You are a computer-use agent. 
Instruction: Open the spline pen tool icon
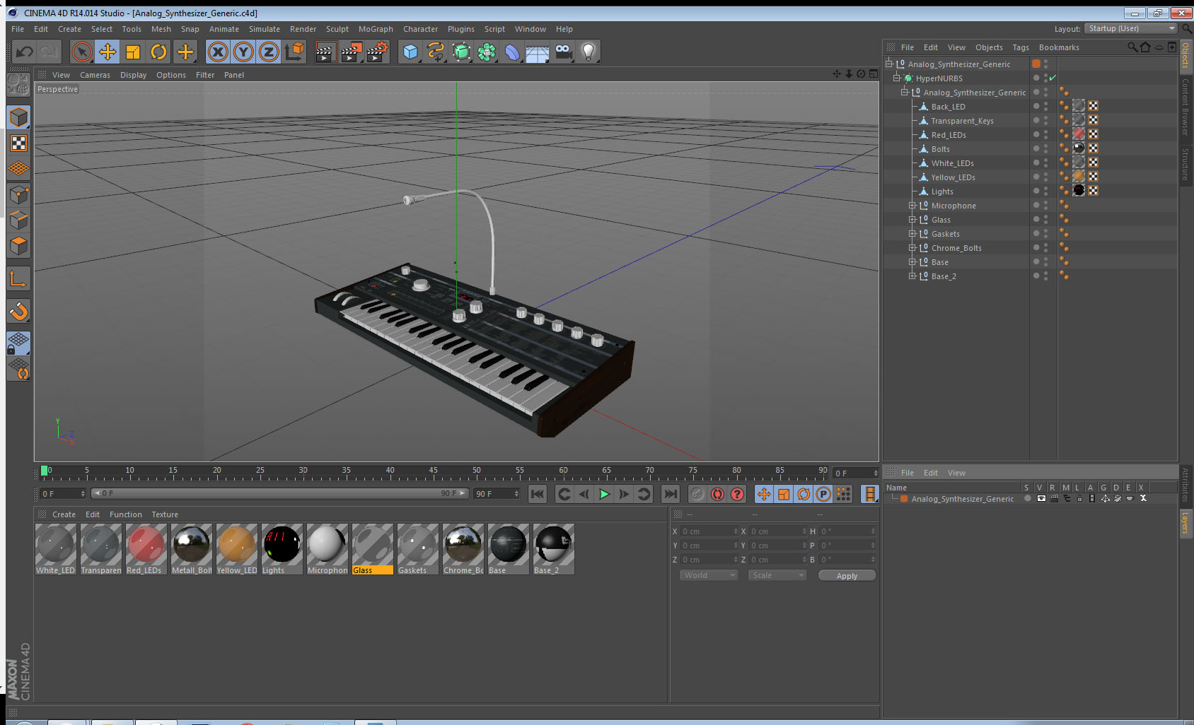pyautogui.click(x=436, y=52)
